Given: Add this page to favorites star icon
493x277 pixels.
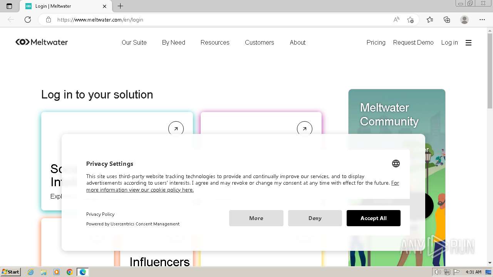Looking at the screenshot, I should click(x=411, y=20).
